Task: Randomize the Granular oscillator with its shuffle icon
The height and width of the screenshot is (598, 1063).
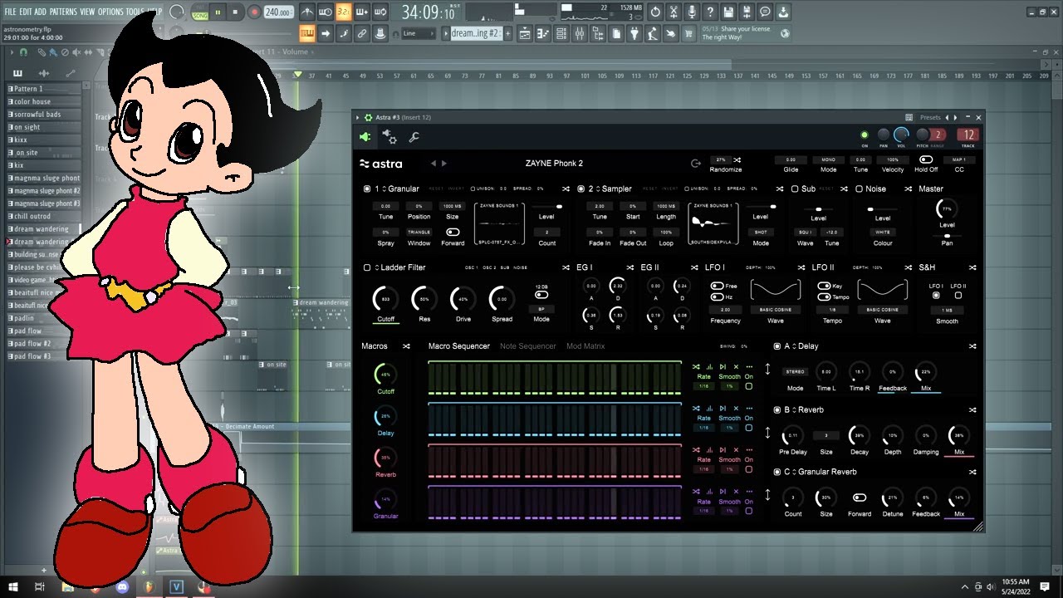Action: [x=566, y=189]
